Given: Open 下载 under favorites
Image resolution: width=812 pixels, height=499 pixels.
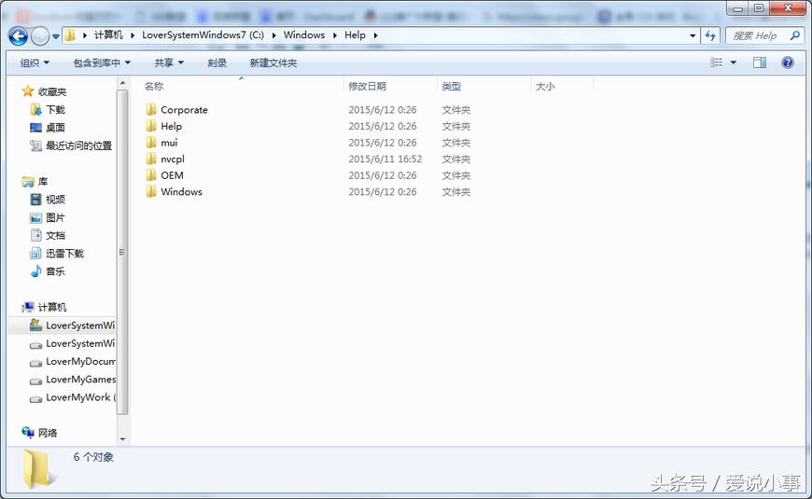Looking at the screenshot, I should point(55,110).
